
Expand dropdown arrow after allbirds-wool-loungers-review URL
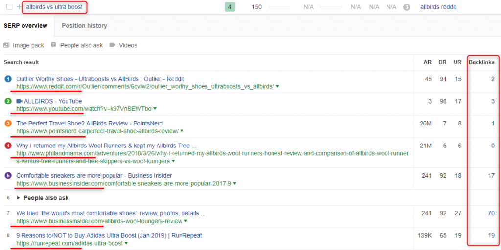[x=185, y=221]
